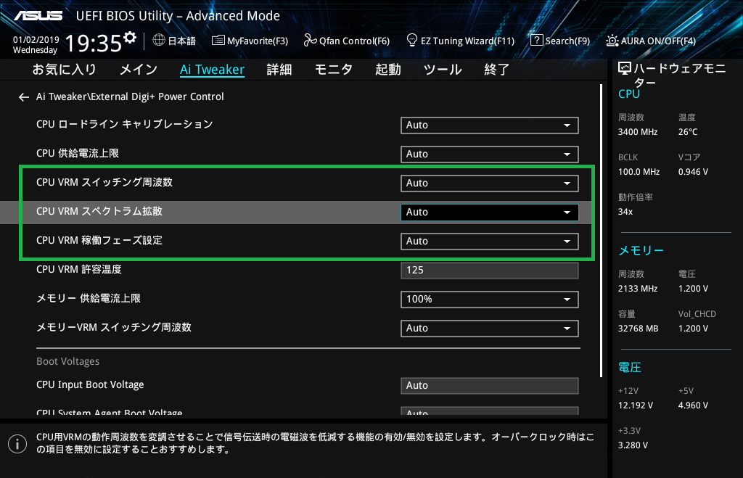
Task: Open CPU VRM スペクトラム拡散 dropdown
Action: 490,213
